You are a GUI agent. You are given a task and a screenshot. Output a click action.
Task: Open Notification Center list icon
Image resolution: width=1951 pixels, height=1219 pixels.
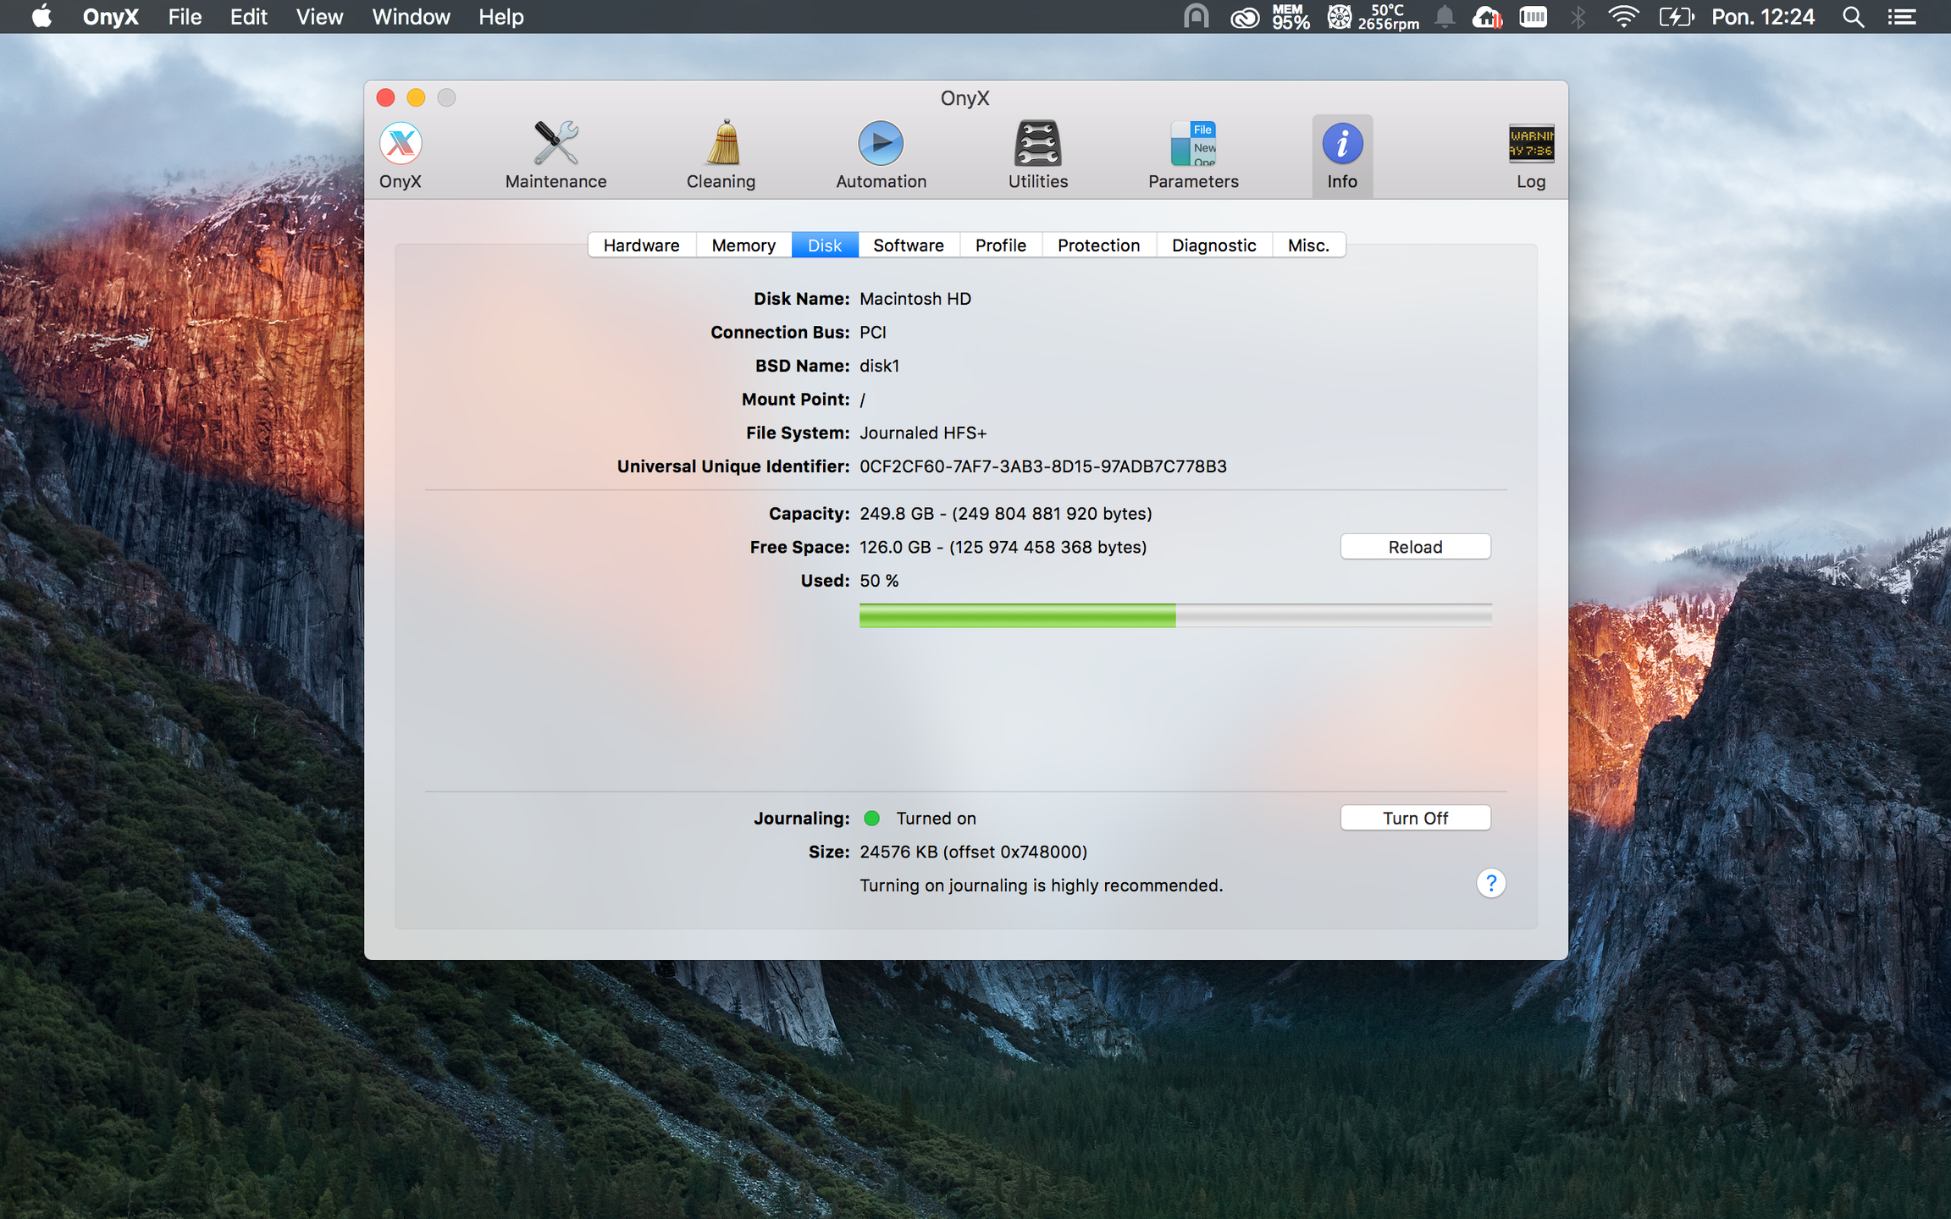click(1902, 17)
